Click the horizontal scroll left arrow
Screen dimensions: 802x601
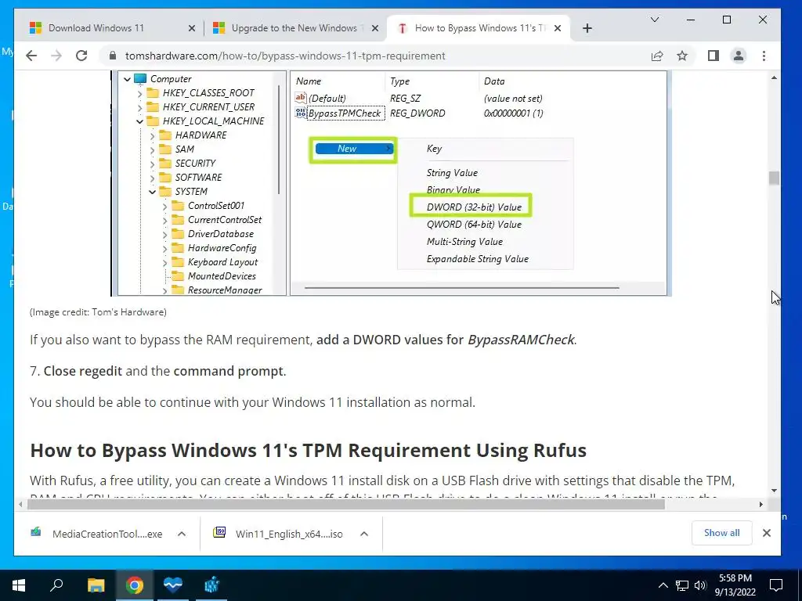[20, 505]
